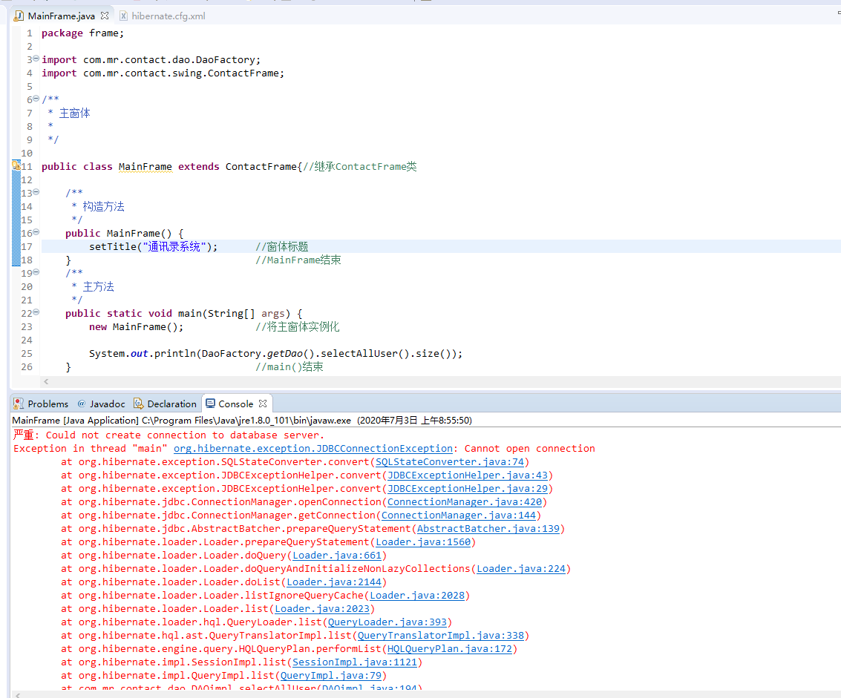Close the MainFrame.java editor tab
This screenshot has height=698, width=841.
coord(105,16)
